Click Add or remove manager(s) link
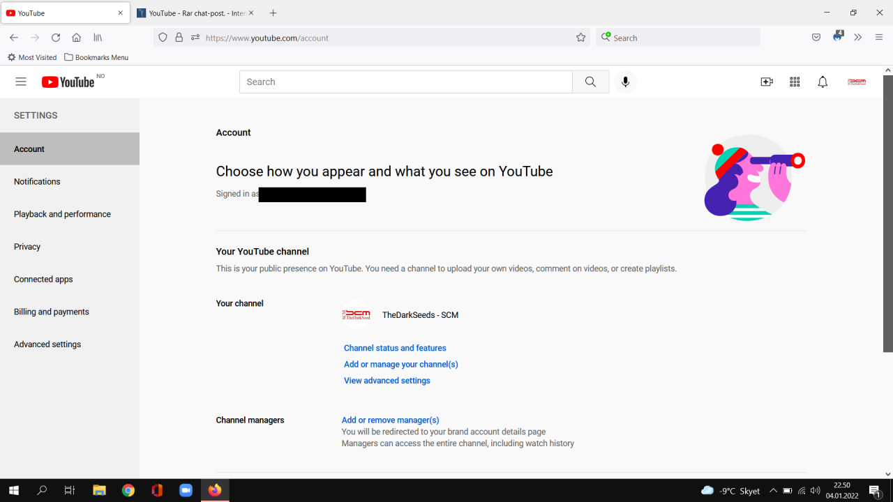893x502 pixels. [390, 420]
